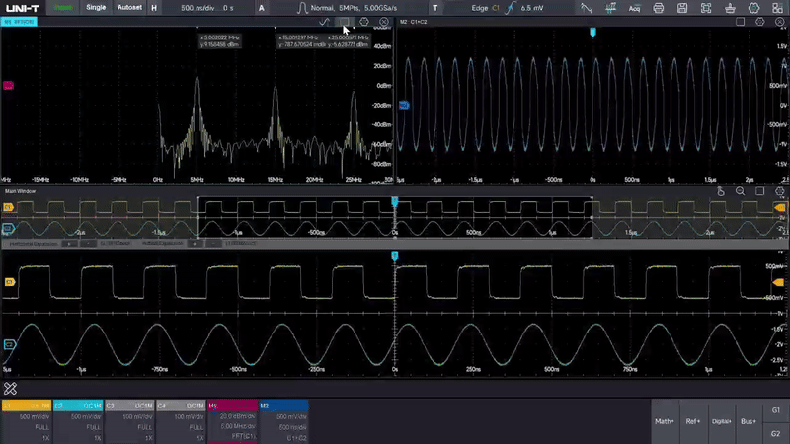
Task: Click the orange trigger level marker on right edge
Action: point(779,282)
